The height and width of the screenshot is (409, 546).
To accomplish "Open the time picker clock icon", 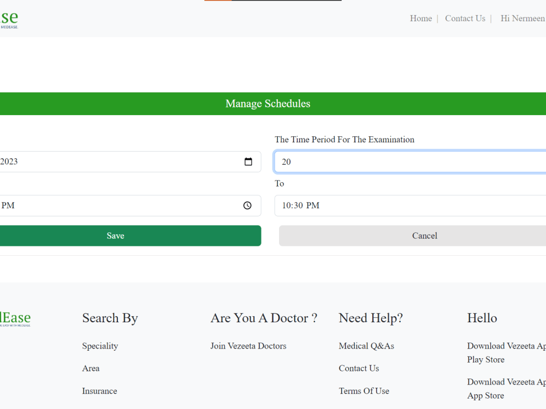I will [247, 206].
